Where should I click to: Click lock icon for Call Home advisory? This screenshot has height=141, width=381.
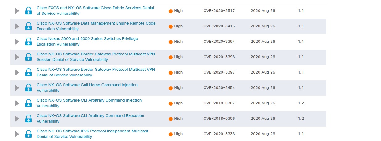[28, 88]
